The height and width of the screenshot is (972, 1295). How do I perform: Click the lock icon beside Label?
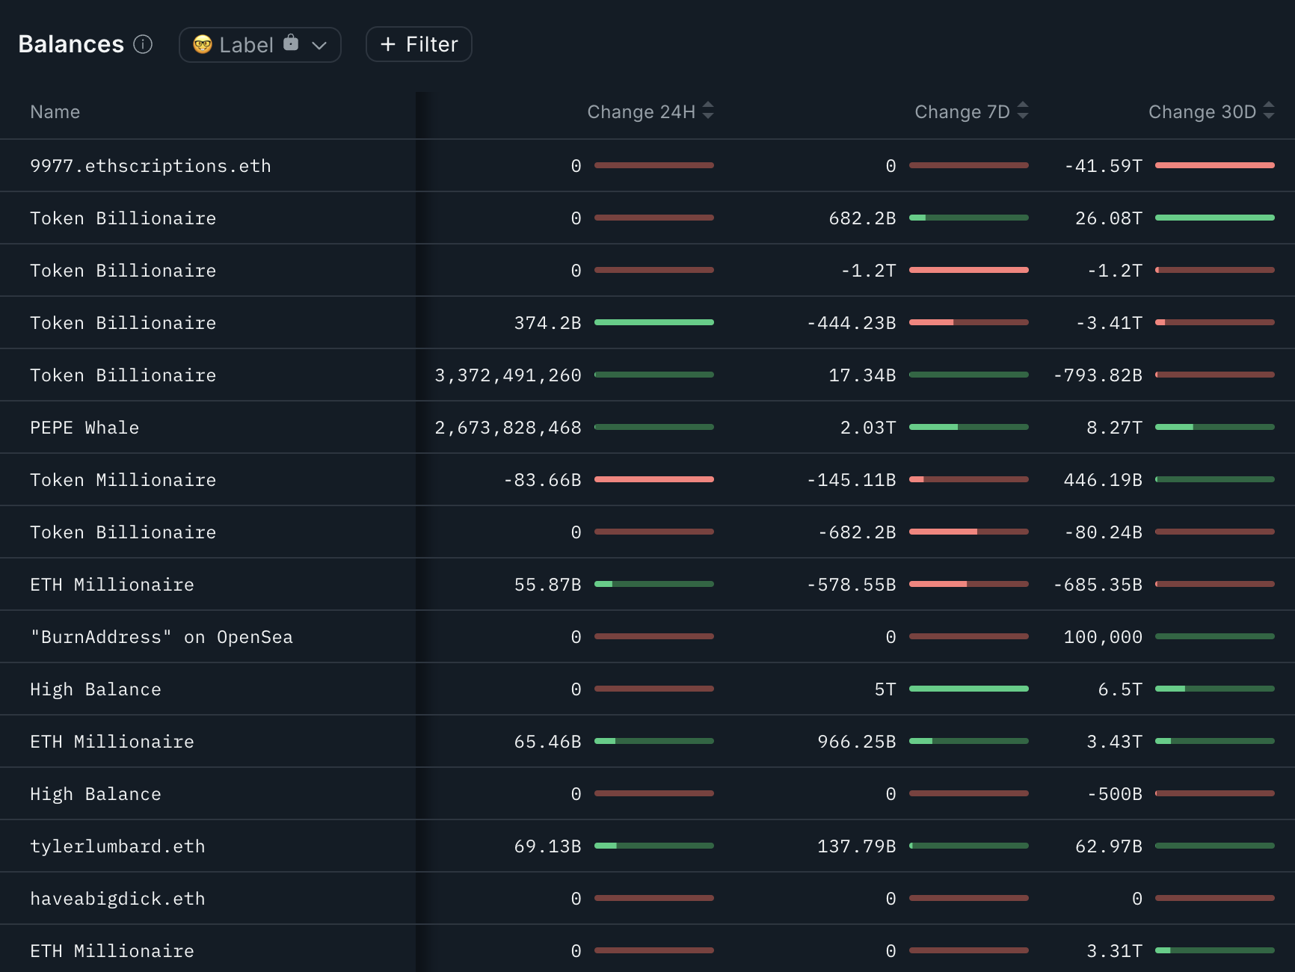point(291,43)
